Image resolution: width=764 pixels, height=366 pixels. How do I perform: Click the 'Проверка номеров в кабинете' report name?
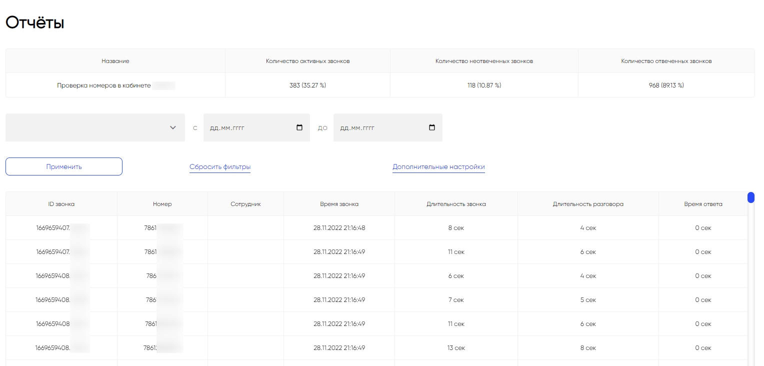coord(104,85)
